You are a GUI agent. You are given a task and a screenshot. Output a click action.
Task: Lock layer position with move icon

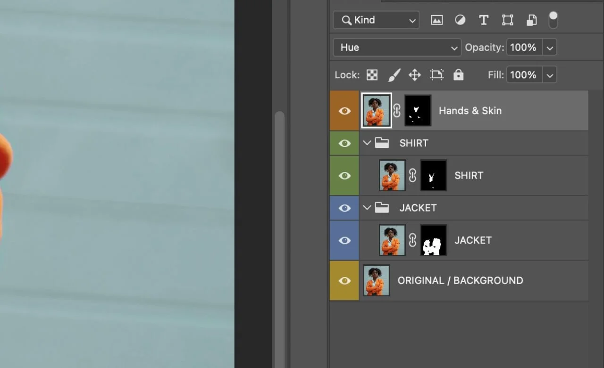tap(414, 74)
